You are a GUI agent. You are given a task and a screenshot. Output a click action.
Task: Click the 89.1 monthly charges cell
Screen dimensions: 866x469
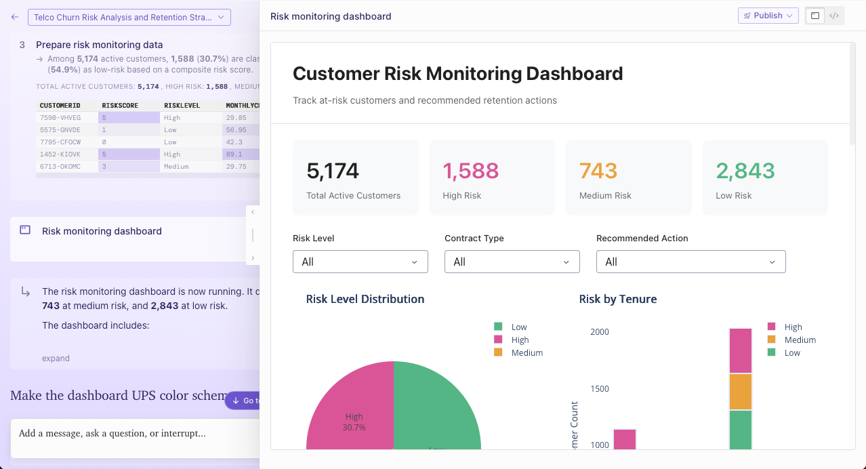[x=241, y=155]
